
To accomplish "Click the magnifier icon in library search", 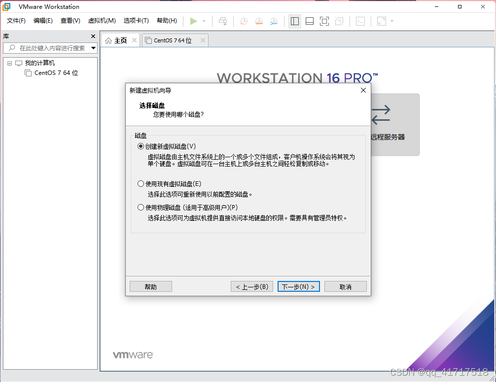I will (x=12, y=48).
